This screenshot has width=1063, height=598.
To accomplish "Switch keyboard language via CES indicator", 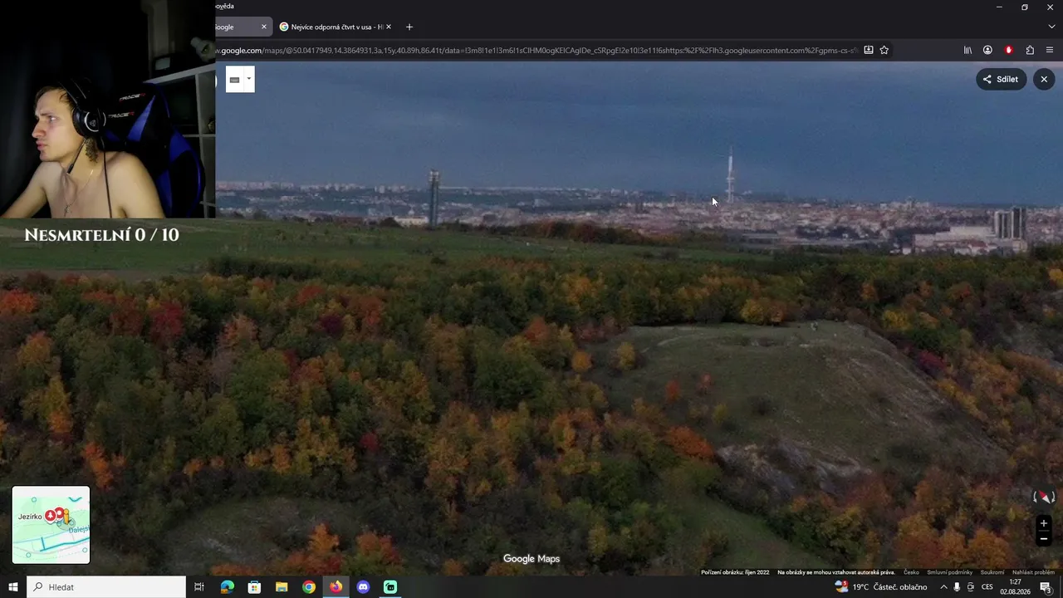I will pos(987,587).
